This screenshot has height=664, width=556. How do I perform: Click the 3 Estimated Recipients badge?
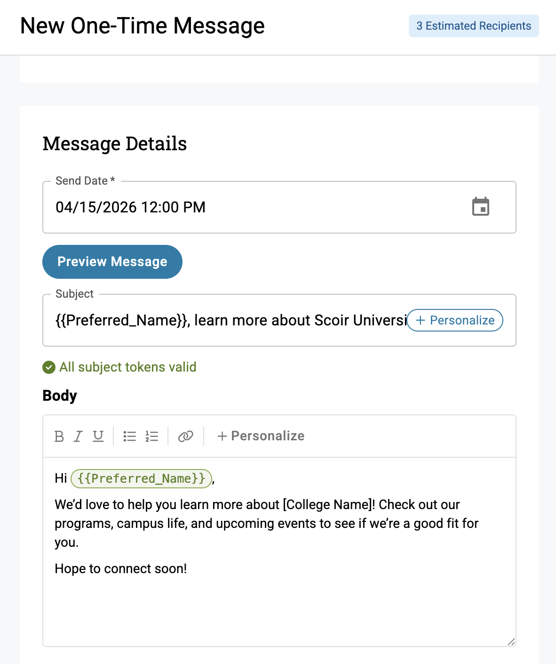tap(473, 26)
